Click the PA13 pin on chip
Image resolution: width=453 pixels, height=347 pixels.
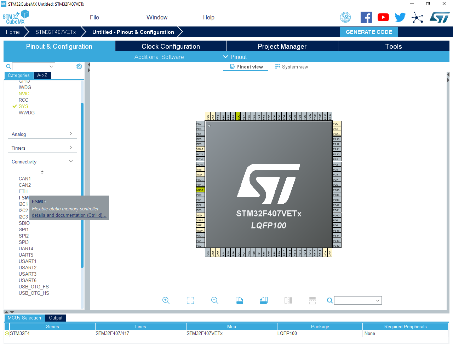pyautogui.click(x=337, y=139)
